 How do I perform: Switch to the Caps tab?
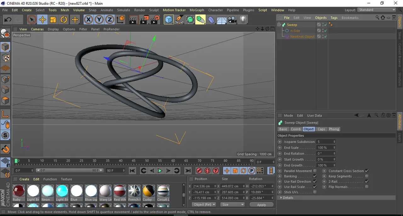(x=321, y=129)
